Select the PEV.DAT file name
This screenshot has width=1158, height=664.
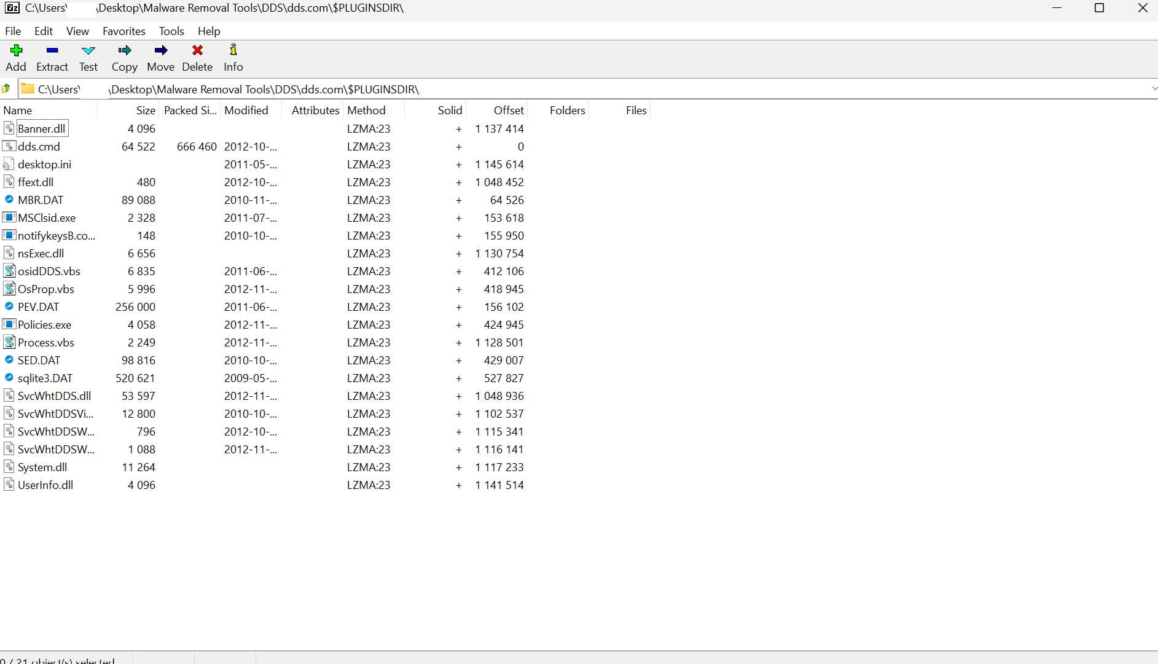[x=39, y=307]
